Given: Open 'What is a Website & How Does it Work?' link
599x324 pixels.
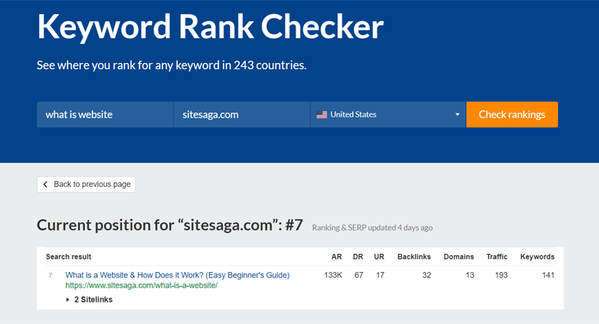Looking at the screenshot, I should 177,275.
